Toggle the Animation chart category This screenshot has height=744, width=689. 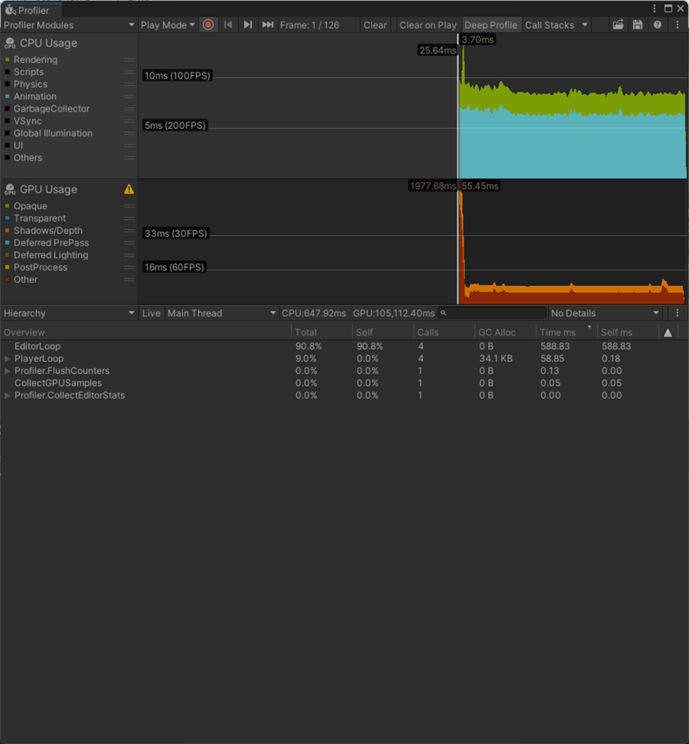pyautogui.click(x=7, y=96)
